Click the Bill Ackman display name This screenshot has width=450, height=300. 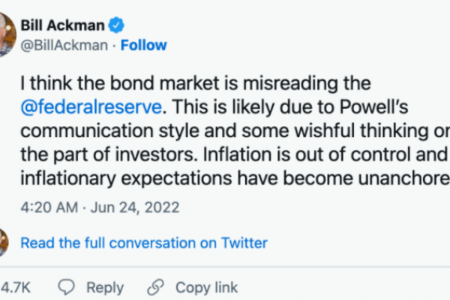tap(64, 26)
